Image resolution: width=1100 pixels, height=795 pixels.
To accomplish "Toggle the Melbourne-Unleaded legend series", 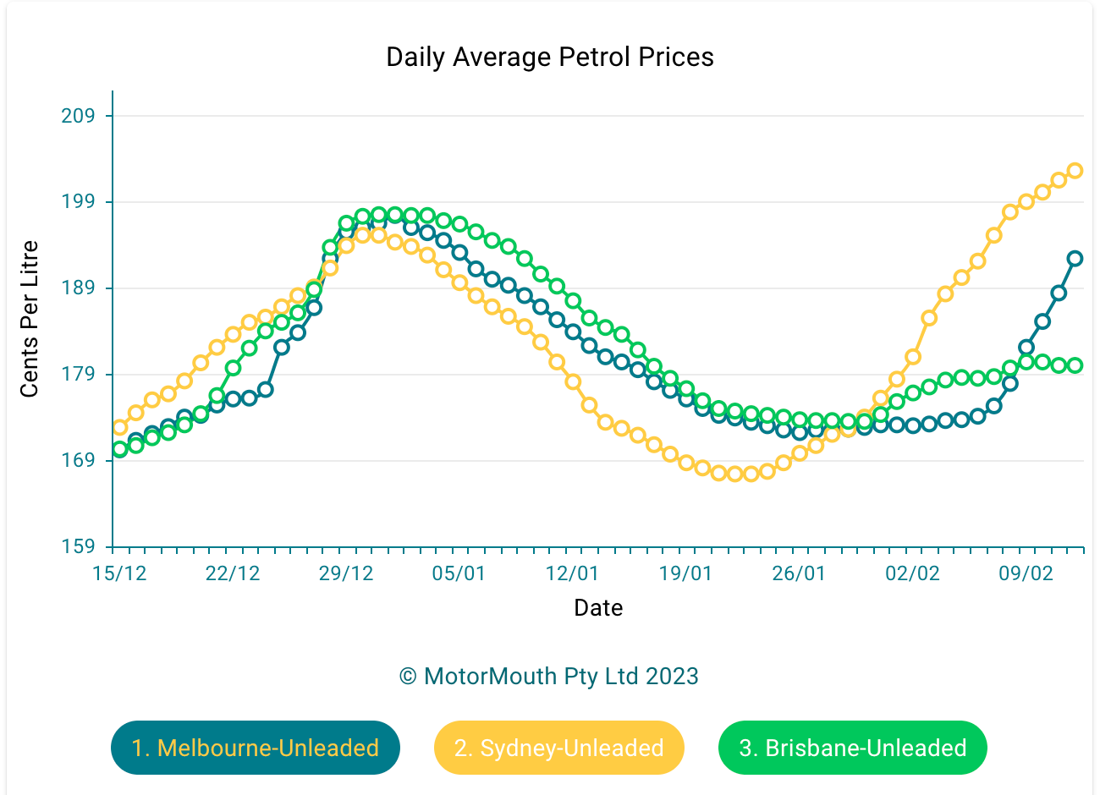I will click(255, 748).
